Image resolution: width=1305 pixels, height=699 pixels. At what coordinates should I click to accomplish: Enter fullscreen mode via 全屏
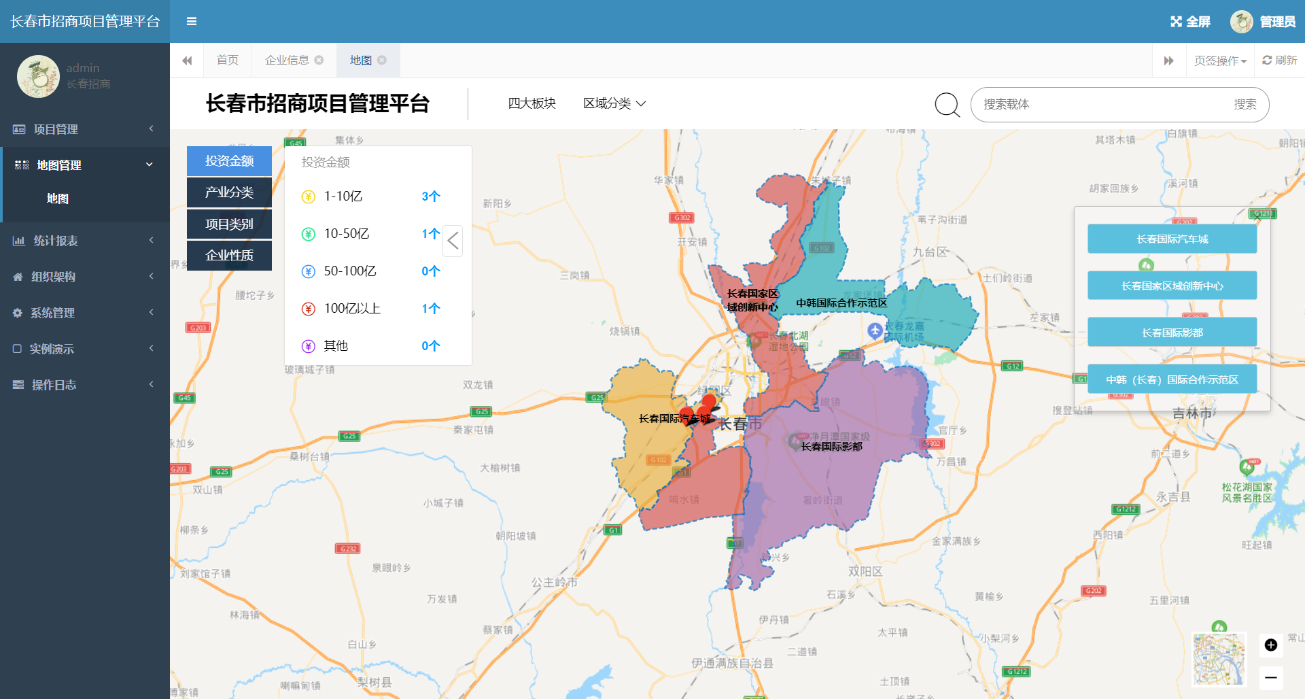pos(1190,22)
